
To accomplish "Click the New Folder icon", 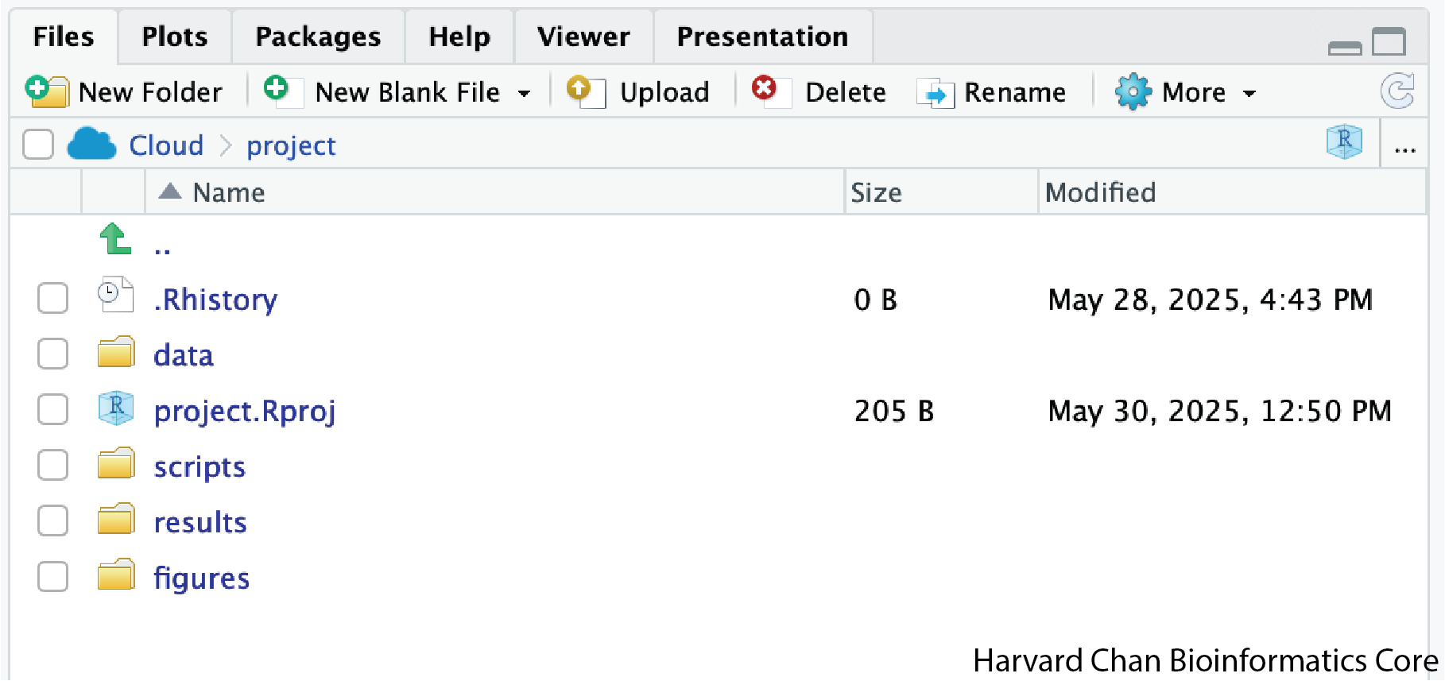I will (46, 91).
